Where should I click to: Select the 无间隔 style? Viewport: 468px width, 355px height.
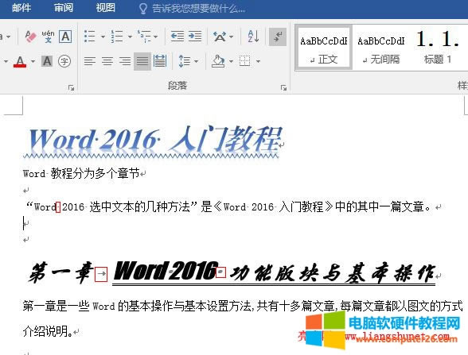(x=381, y=48)
